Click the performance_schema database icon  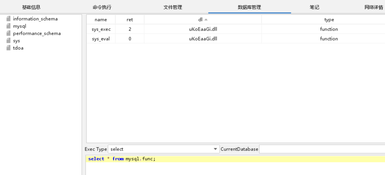8,33
